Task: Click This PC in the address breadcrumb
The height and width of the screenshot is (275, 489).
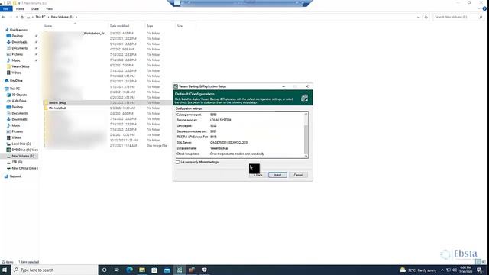Action: 40,17
